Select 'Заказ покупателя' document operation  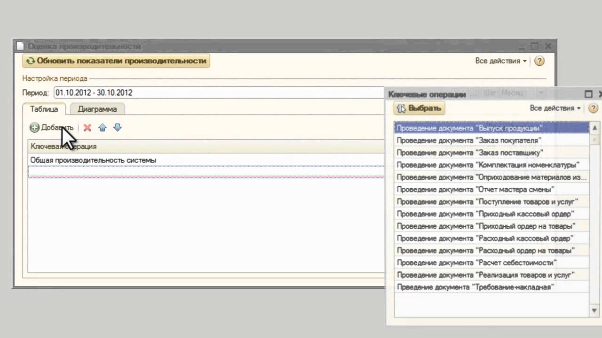pos(491,140)
